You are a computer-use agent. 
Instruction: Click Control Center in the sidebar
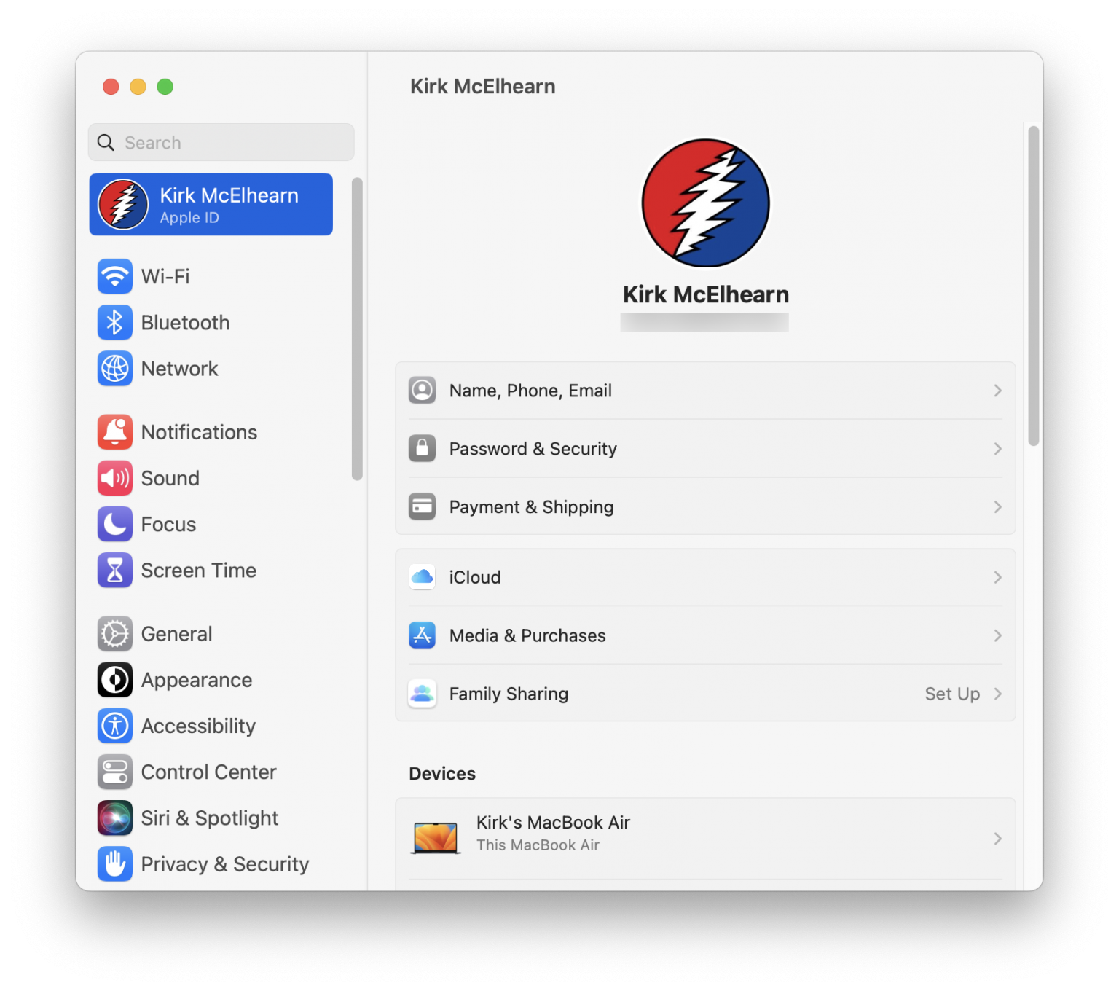(x=208, y=772)
